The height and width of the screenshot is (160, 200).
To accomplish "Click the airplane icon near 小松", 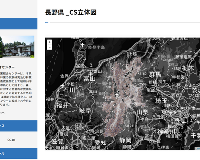I will coord(62,86).
